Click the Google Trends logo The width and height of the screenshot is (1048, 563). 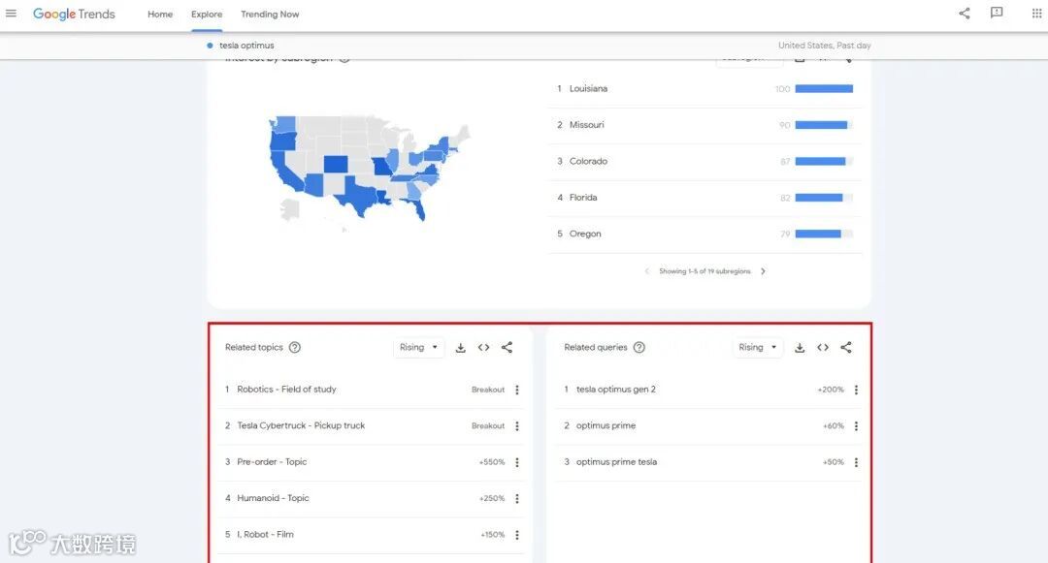click(74, 14)
